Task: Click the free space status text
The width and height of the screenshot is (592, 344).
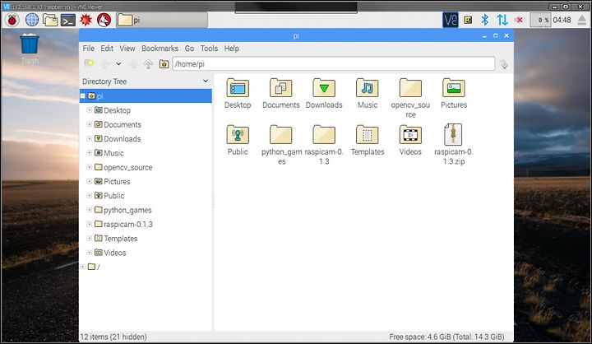Action: pyautogui.click(x=446, y=337)
